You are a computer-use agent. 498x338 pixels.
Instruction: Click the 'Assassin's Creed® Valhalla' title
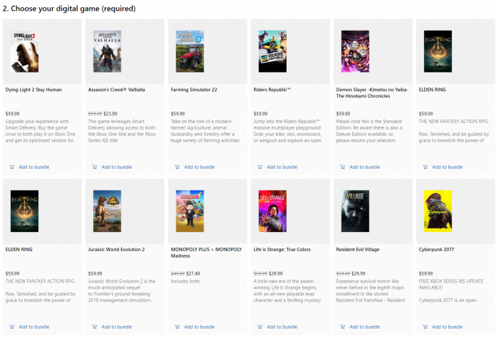click(x=117, y=90)
